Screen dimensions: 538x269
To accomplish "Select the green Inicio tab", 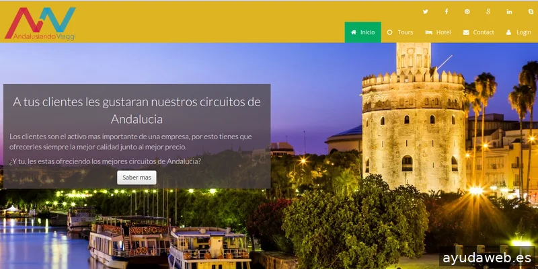I will click(362, 32).
